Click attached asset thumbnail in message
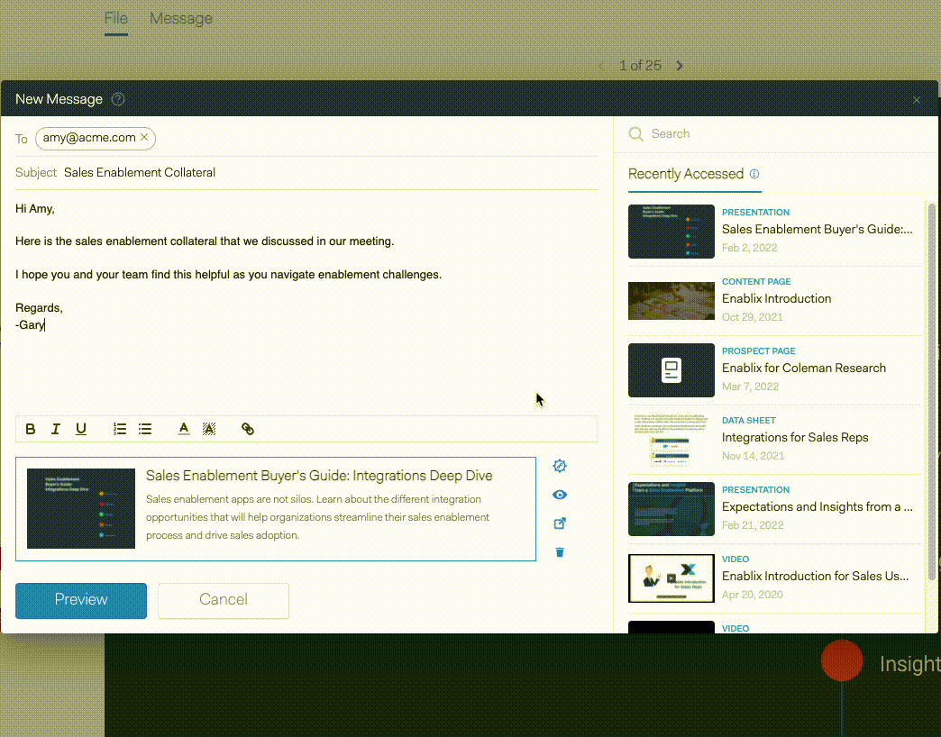 pos(81,508)
